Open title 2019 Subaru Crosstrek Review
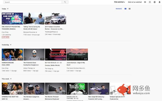162x101 pixels. coord(54,28)
